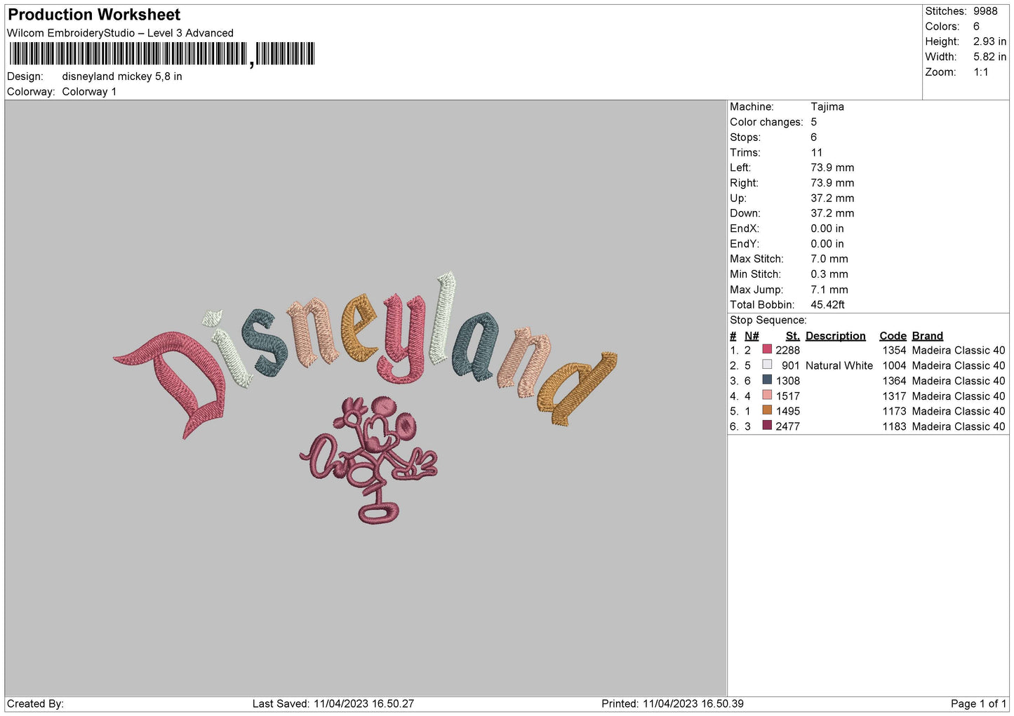
Task: Click the Machine value Tajima
Action: pyautogui.click(x=827, y=107)
